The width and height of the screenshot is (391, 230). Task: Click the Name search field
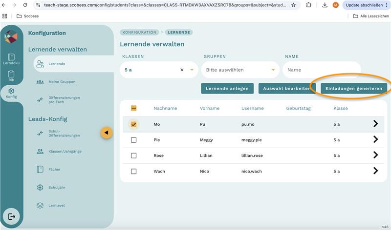click(322, 70)
